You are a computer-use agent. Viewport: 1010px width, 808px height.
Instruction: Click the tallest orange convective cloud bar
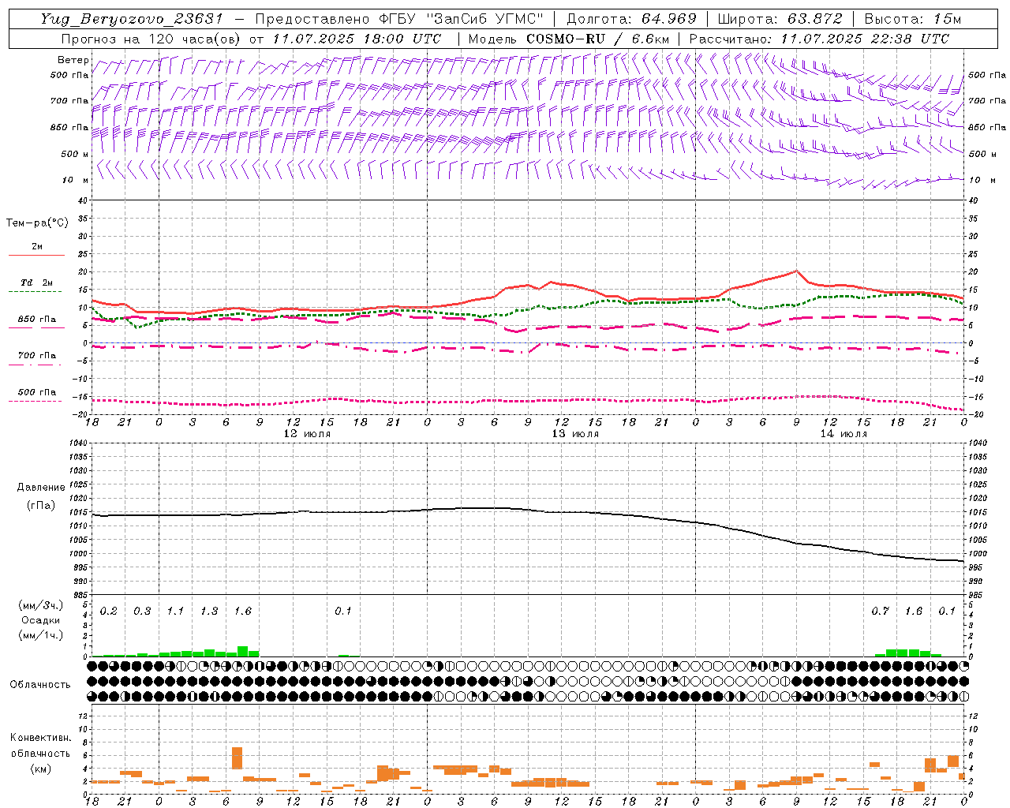coord(238,758)
